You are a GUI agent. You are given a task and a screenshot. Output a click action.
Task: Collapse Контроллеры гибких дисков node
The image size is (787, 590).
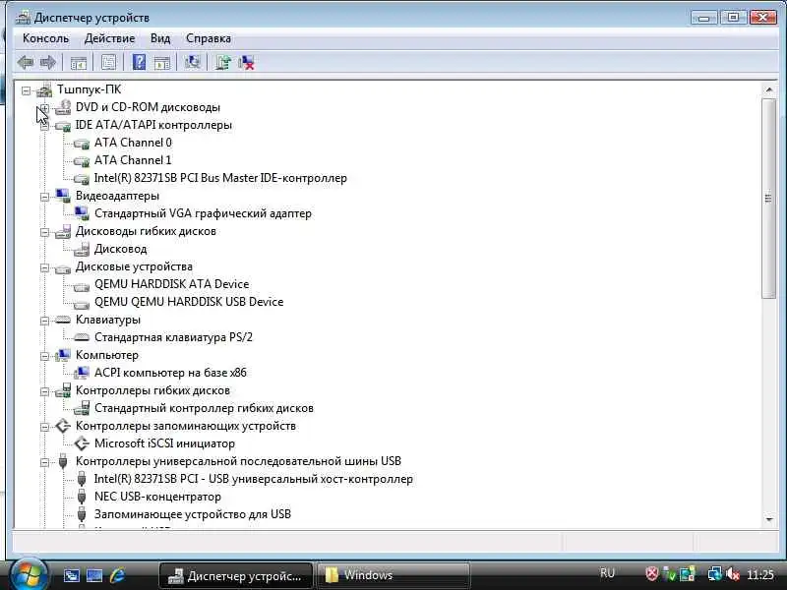coord(44,391)
